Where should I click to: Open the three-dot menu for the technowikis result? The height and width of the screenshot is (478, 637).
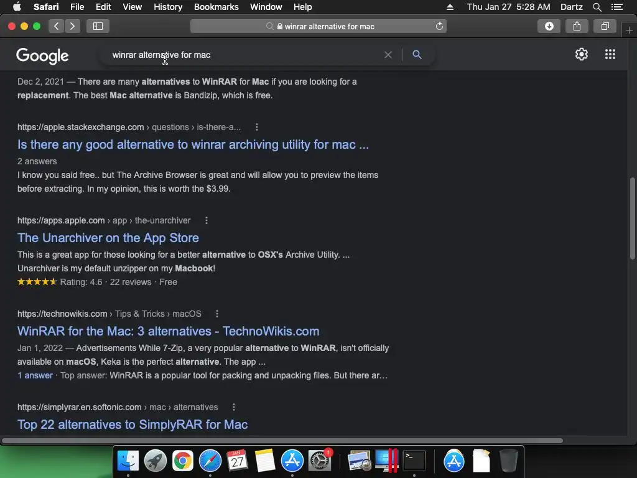point(217,314)
